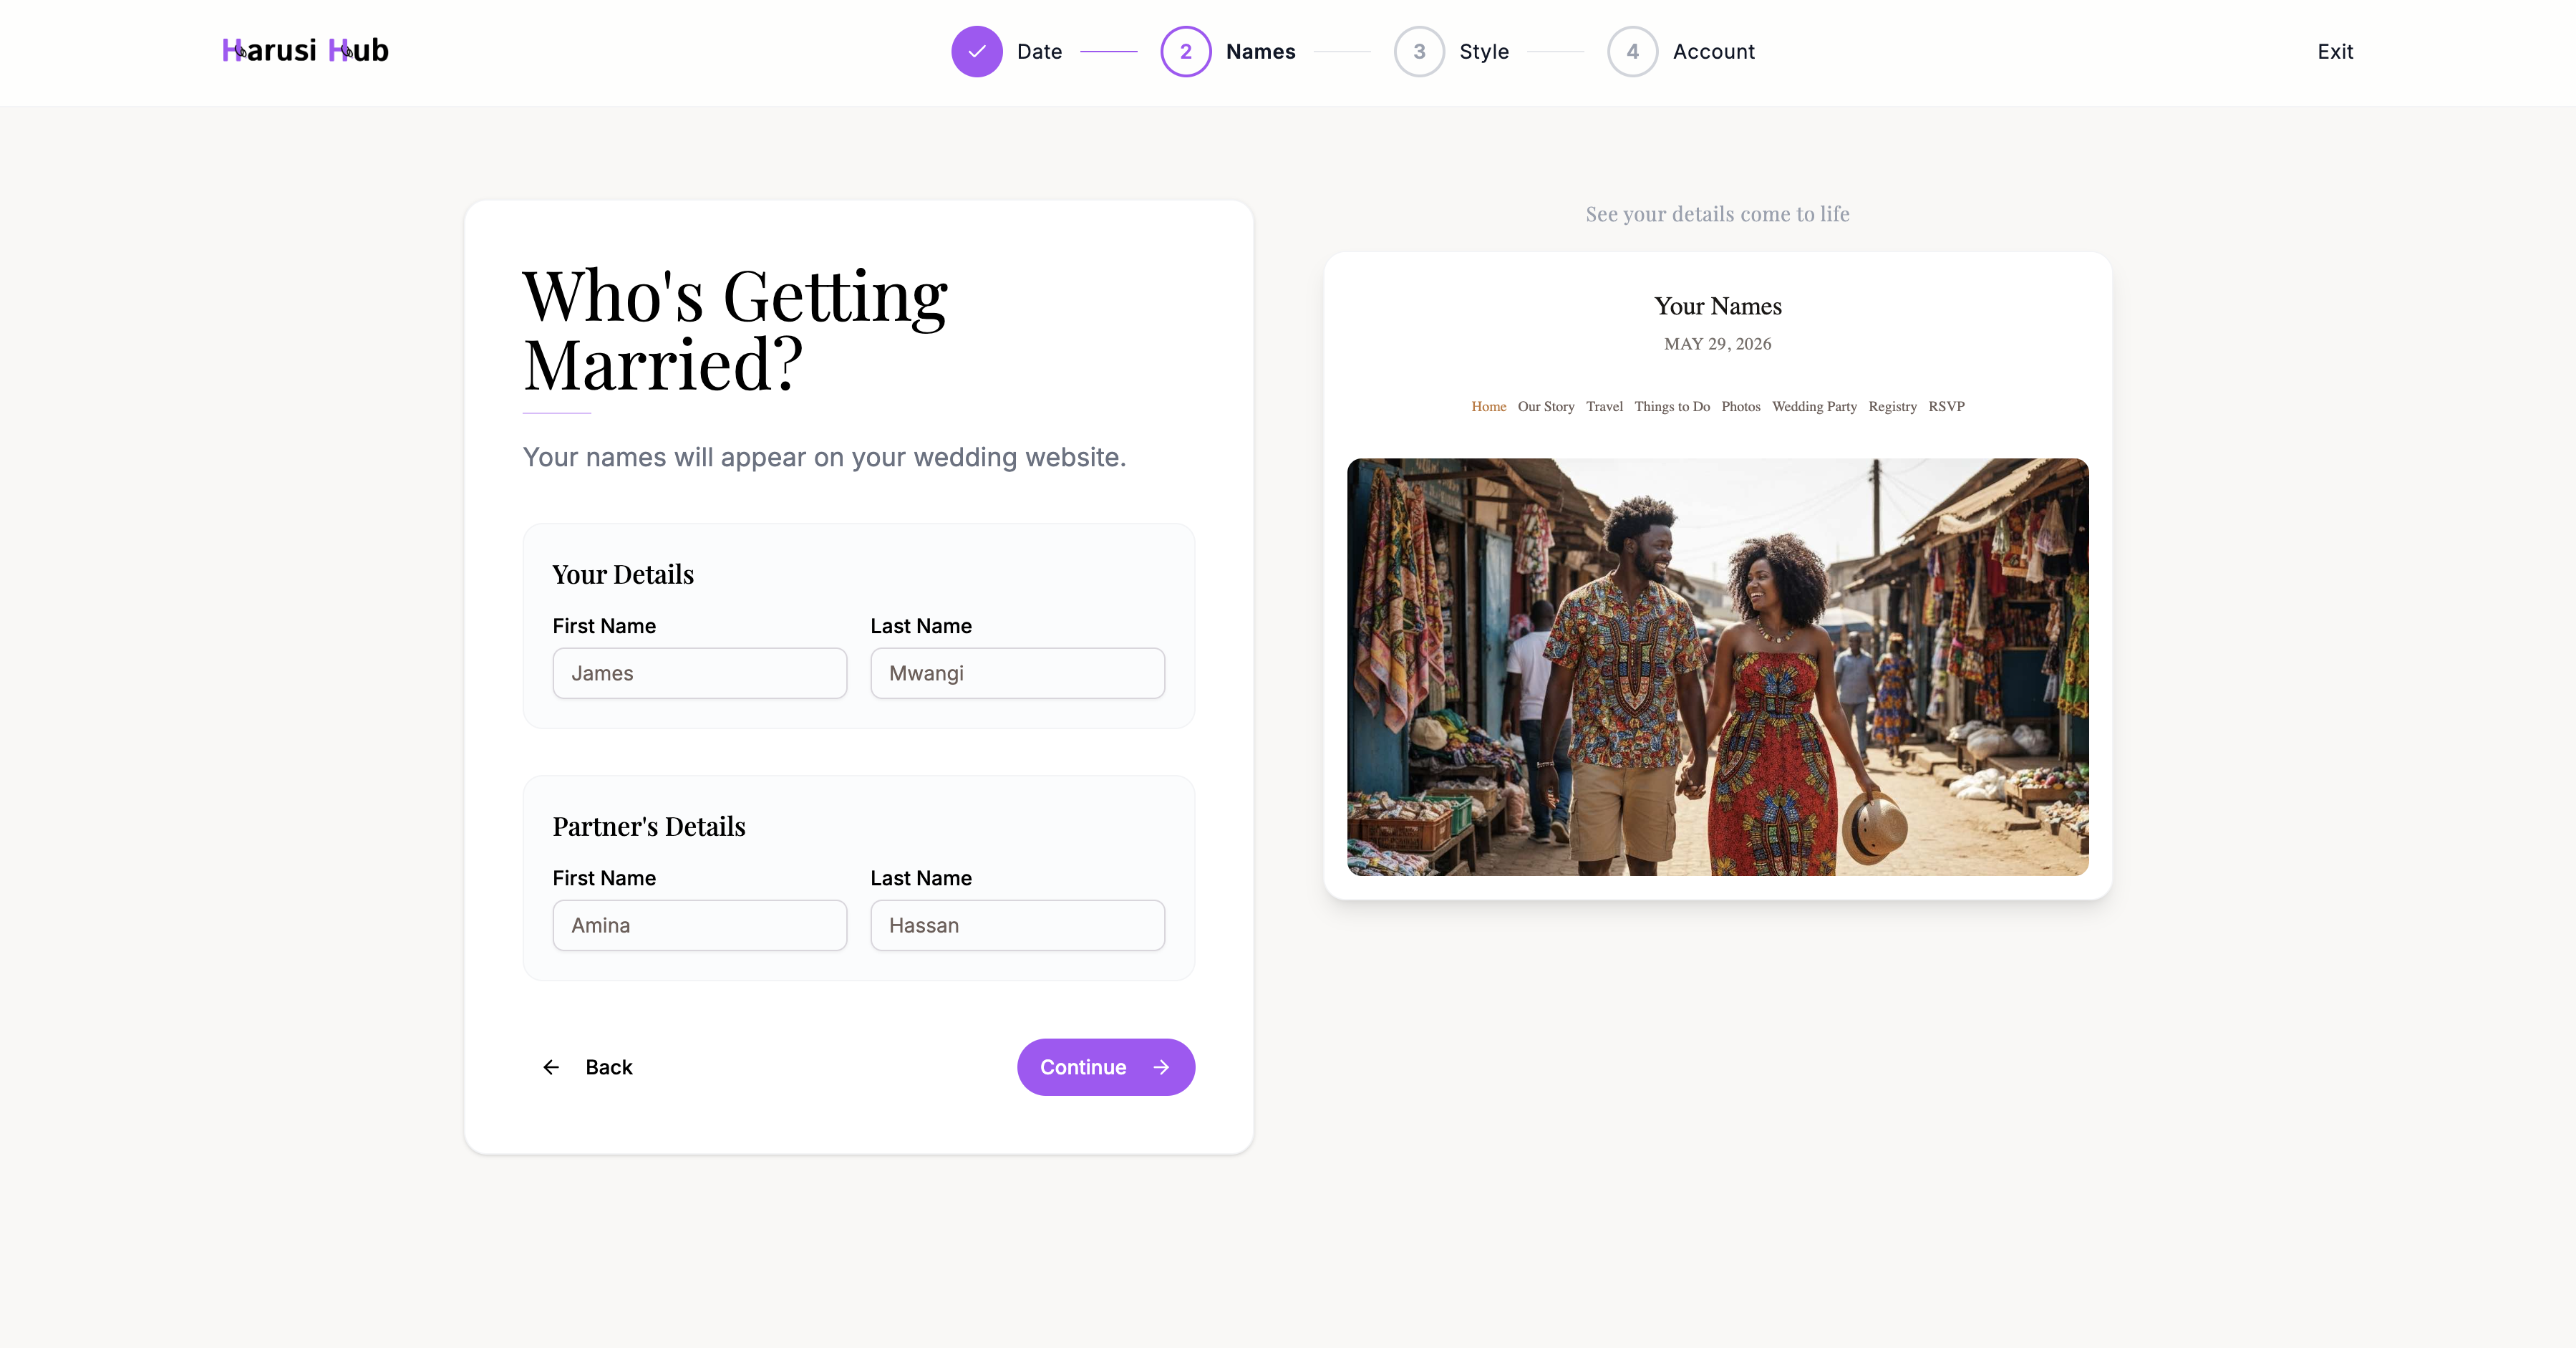
Task: Open the Home tab in preview
Action: (1488, 406)
